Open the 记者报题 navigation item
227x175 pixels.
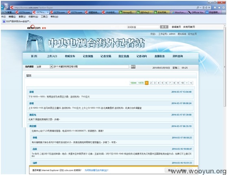[88, 56]
